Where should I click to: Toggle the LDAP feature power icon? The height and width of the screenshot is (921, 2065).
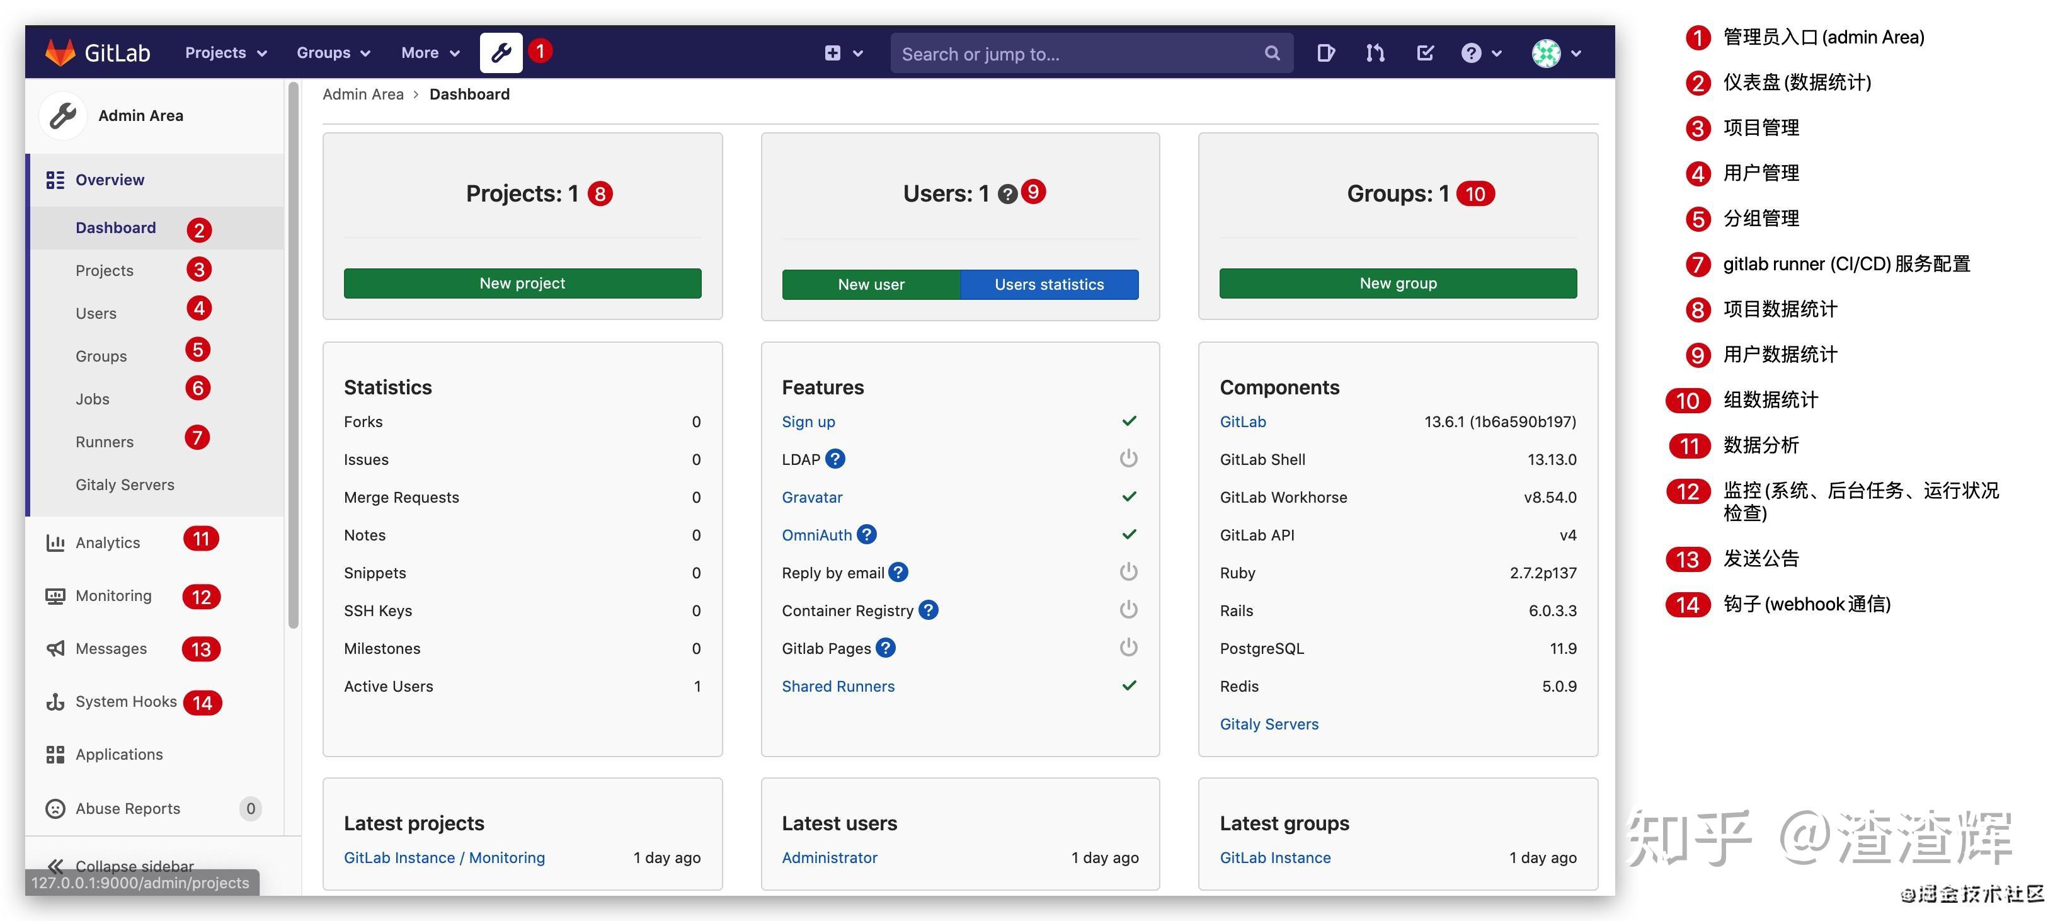1128,459
